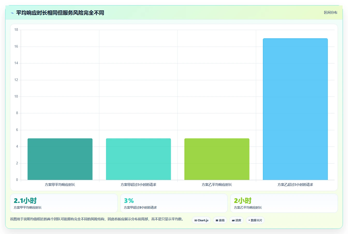
Task: Open the 2.1小时 data card
Action: point(64,203)
